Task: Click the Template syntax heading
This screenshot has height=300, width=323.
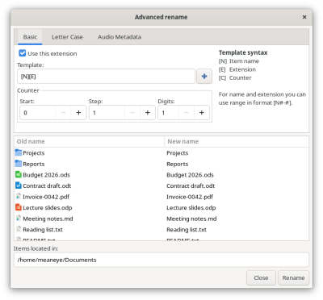Action: 243,52
